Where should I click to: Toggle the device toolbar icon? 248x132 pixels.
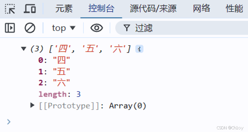pyautogui.click(x=30, y=9)
